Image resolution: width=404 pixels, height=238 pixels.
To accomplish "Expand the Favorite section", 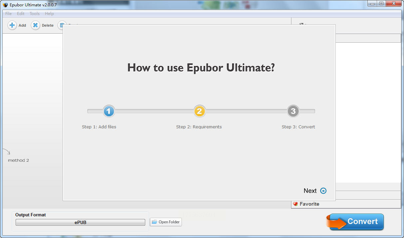I will coord(346,204).
